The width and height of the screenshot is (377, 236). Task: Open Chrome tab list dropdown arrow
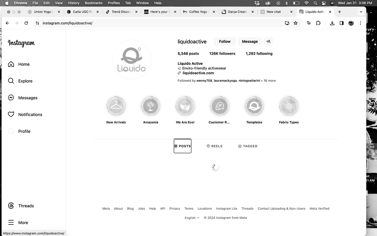pos(361,12)
